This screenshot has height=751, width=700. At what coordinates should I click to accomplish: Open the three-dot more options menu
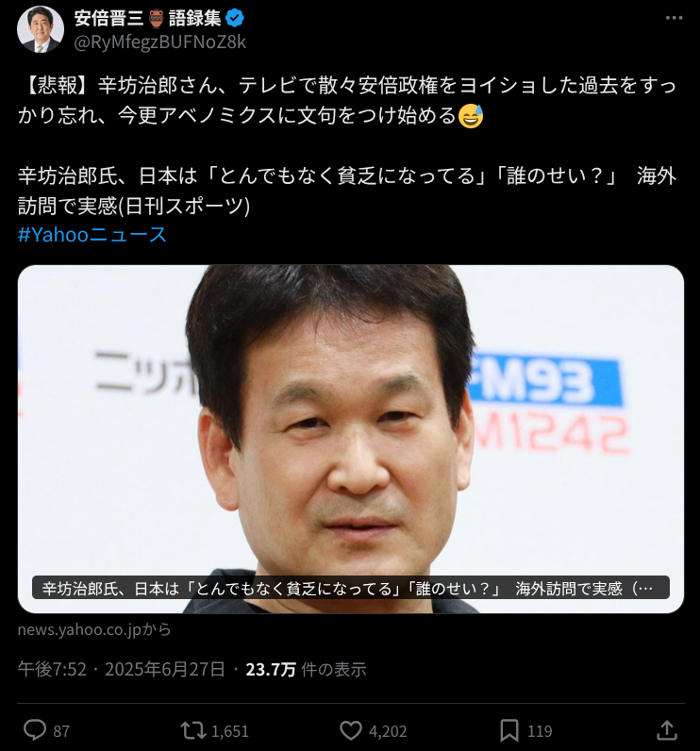coord(674,18)
